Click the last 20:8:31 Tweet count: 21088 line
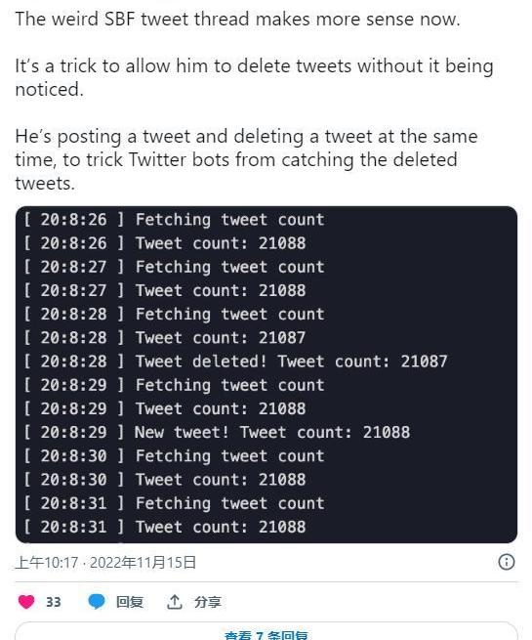 pos(165,527)
